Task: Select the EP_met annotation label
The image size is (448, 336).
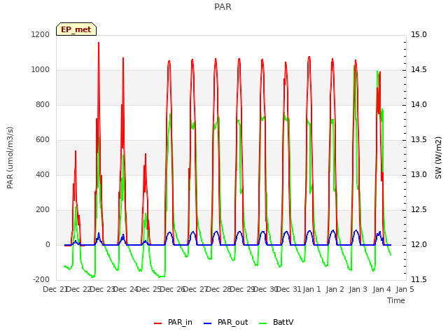Action: tap(76, 29)
